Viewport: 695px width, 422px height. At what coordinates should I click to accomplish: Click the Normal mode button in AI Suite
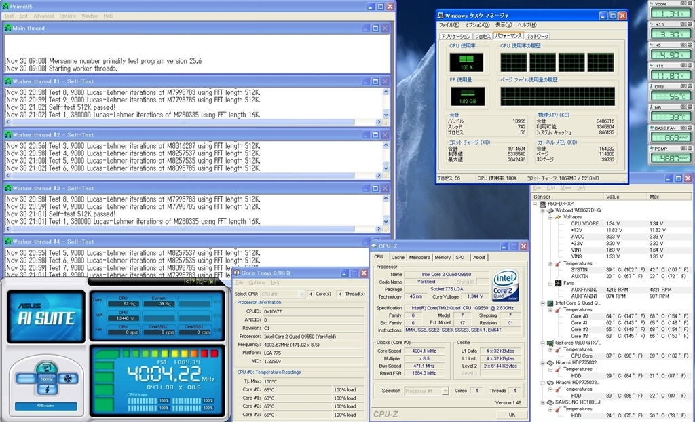tap(47, 379)
